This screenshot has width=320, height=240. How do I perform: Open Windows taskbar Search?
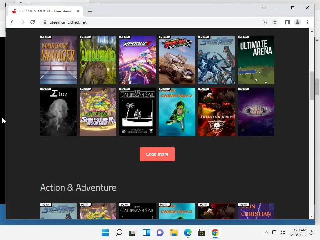coord(119,232)
